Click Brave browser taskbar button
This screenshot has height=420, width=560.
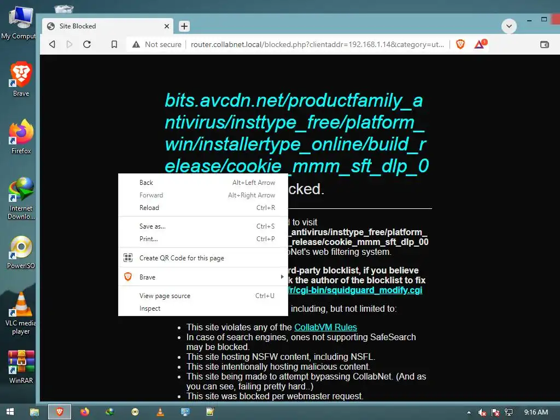(60, 412)
